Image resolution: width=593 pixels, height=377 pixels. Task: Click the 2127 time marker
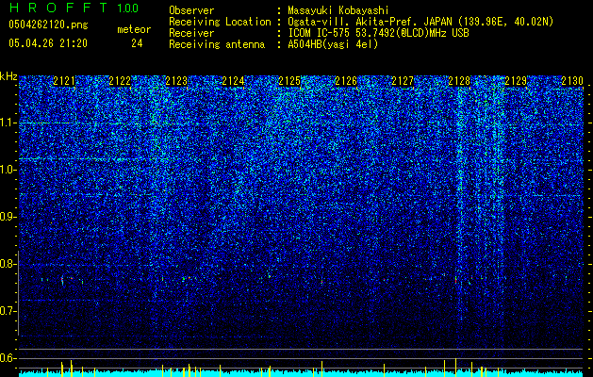pyautogui.click(x=403, y=81)
